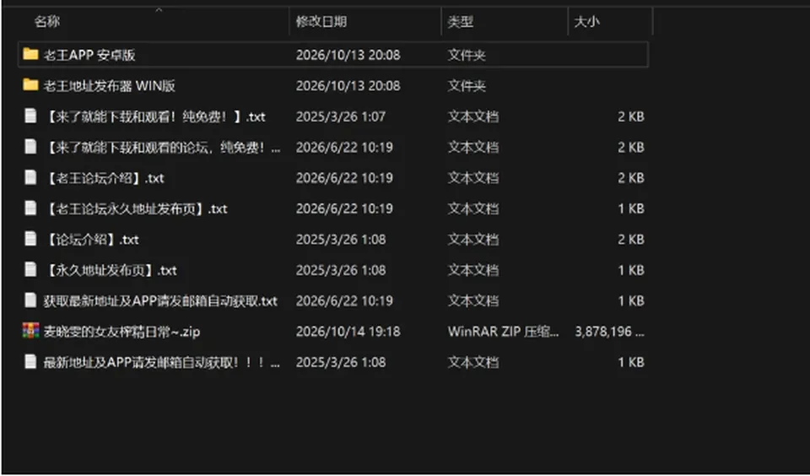Click the document icon of 【老王论坛介绍】.txt
This screenshot has height=476, width=810.
click(x=30, y=177)
